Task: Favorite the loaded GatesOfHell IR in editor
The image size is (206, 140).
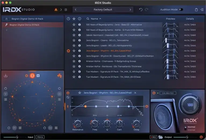Action: point(79,93)
